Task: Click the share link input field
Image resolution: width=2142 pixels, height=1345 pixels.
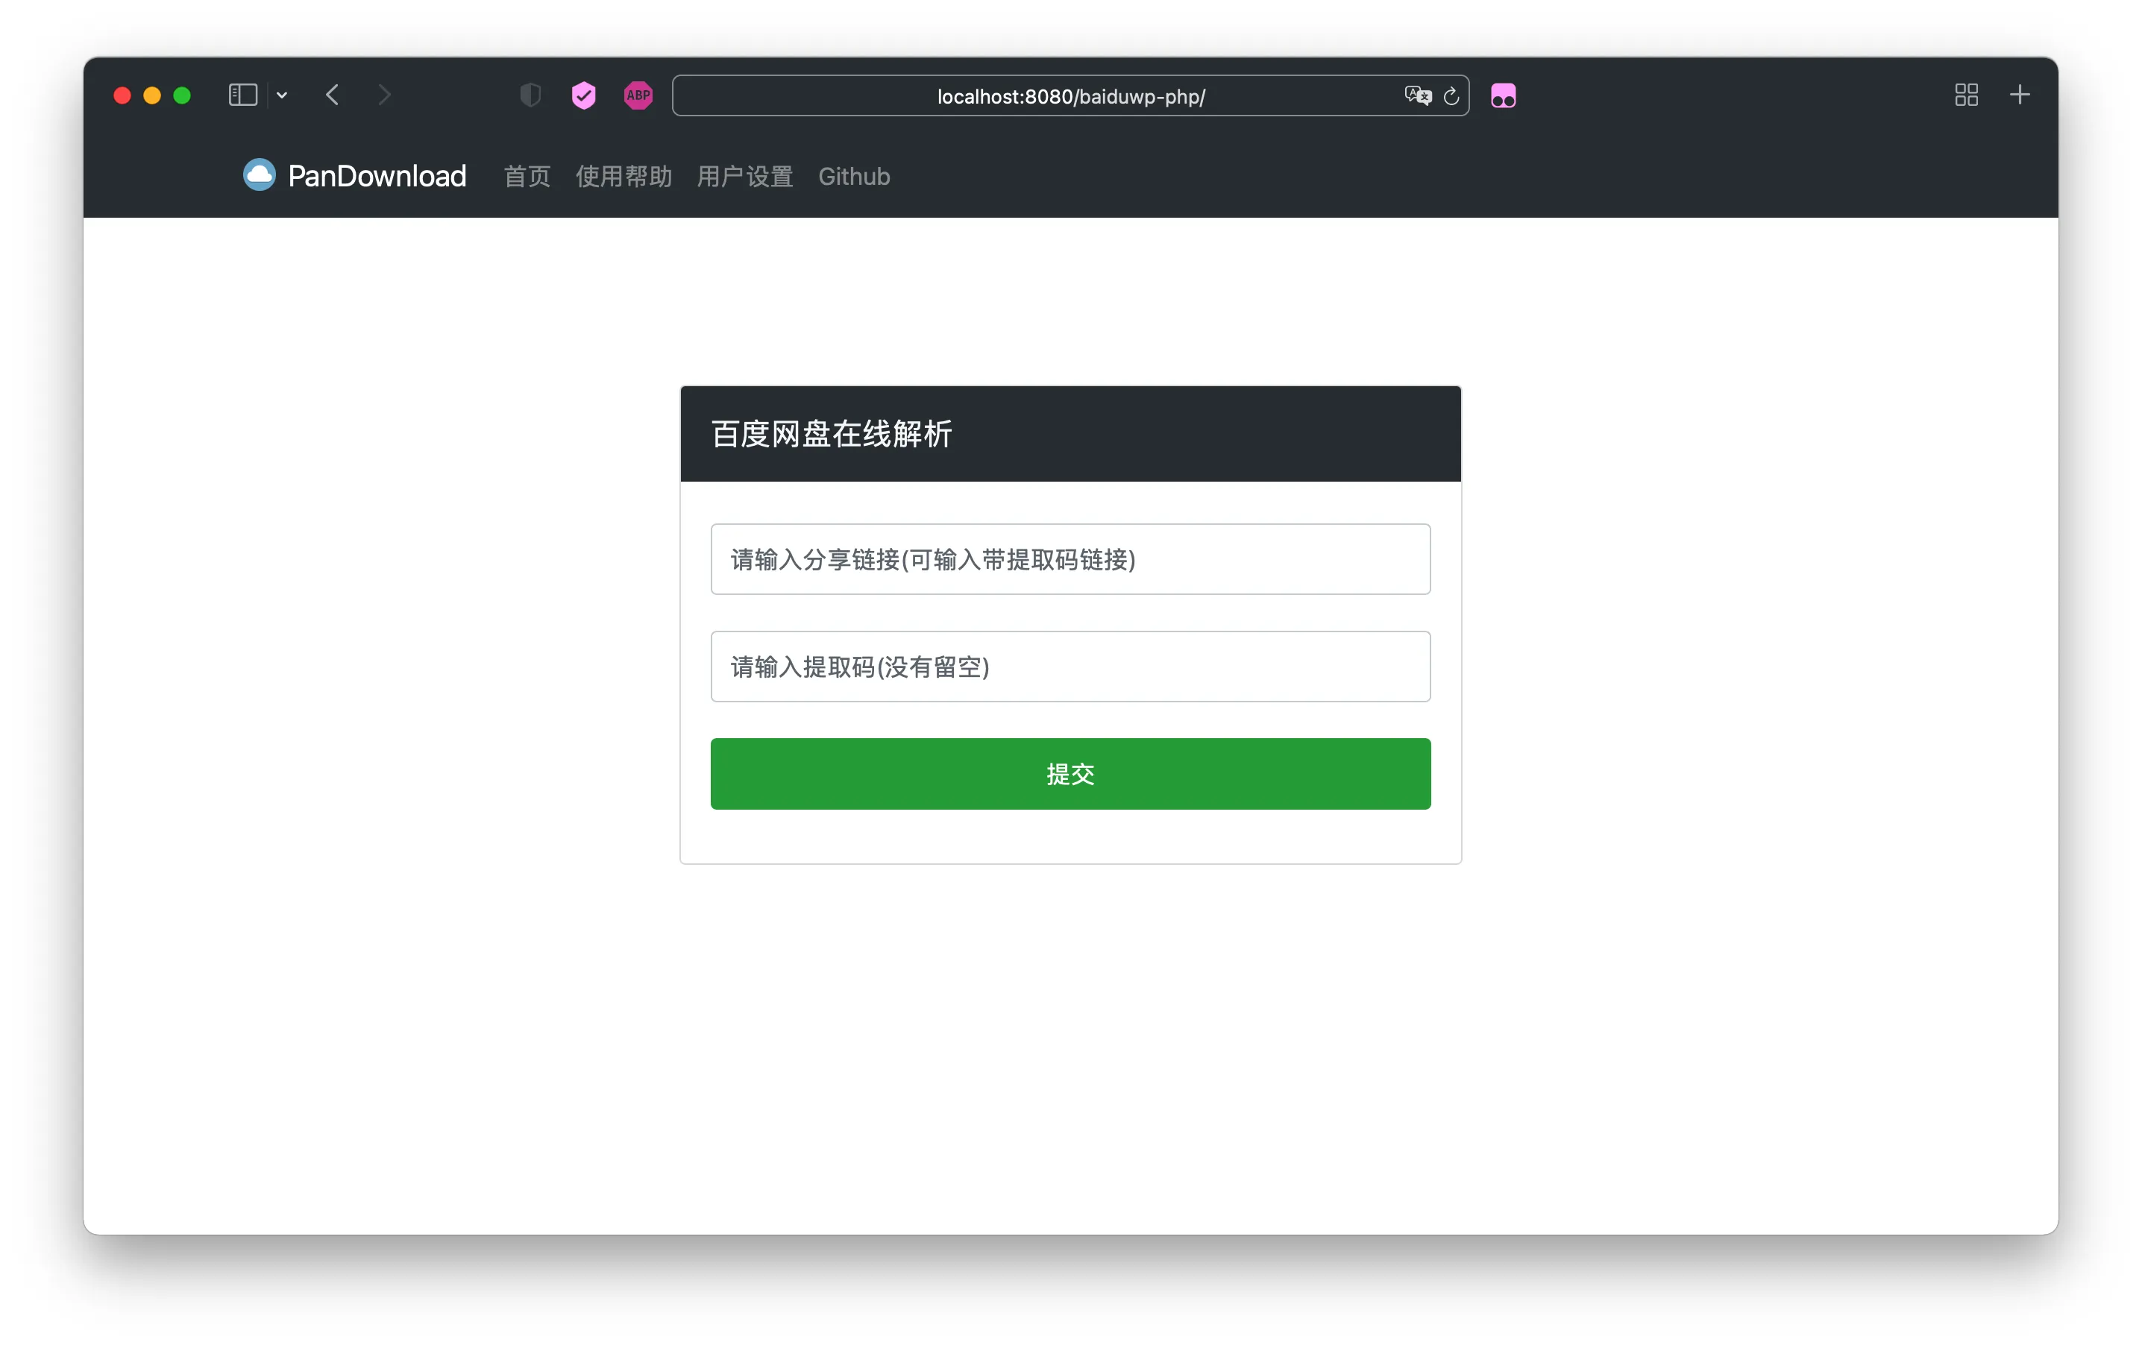Action: click(x=1071, y=559)
